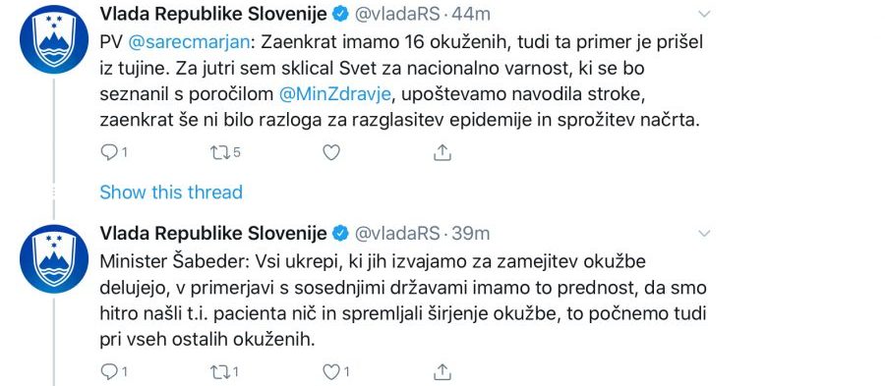Open second tweet's Vlada Republike Slovenije name
Screen dimensions: 885x386
coord(213,234)
